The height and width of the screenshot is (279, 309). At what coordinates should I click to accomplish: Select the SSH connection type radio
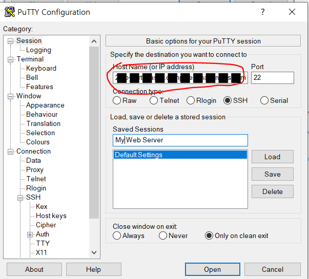pyautogui.click(x=227, y=100)
